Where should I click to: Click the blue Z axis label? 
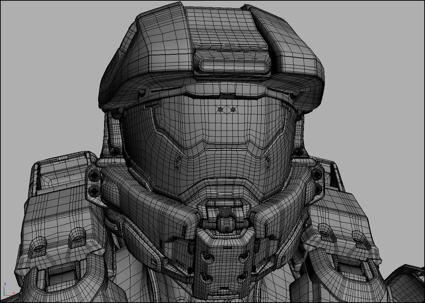pyautogui.click(x=5, y=284)
